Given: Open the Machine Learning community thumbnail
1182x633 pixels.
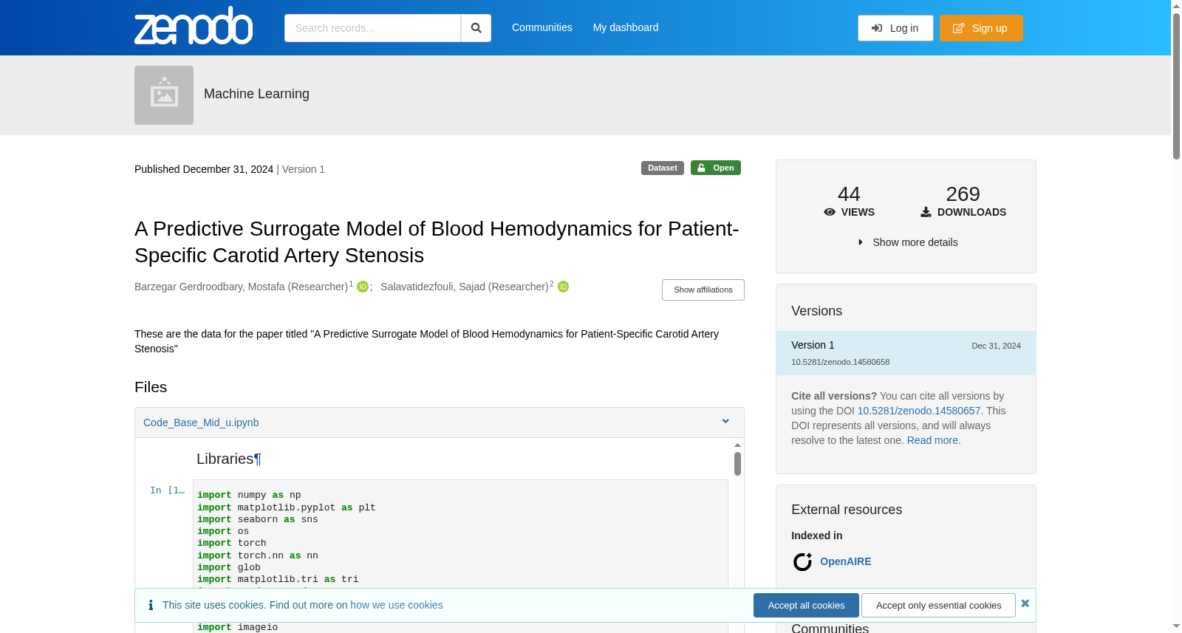Looking at the screenshot, I should pyautogui.click(x=164, y=95).
